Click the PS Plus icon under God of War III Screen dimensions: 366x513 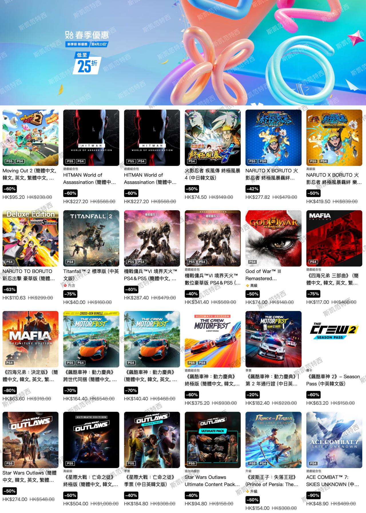[x=247, y=286]
